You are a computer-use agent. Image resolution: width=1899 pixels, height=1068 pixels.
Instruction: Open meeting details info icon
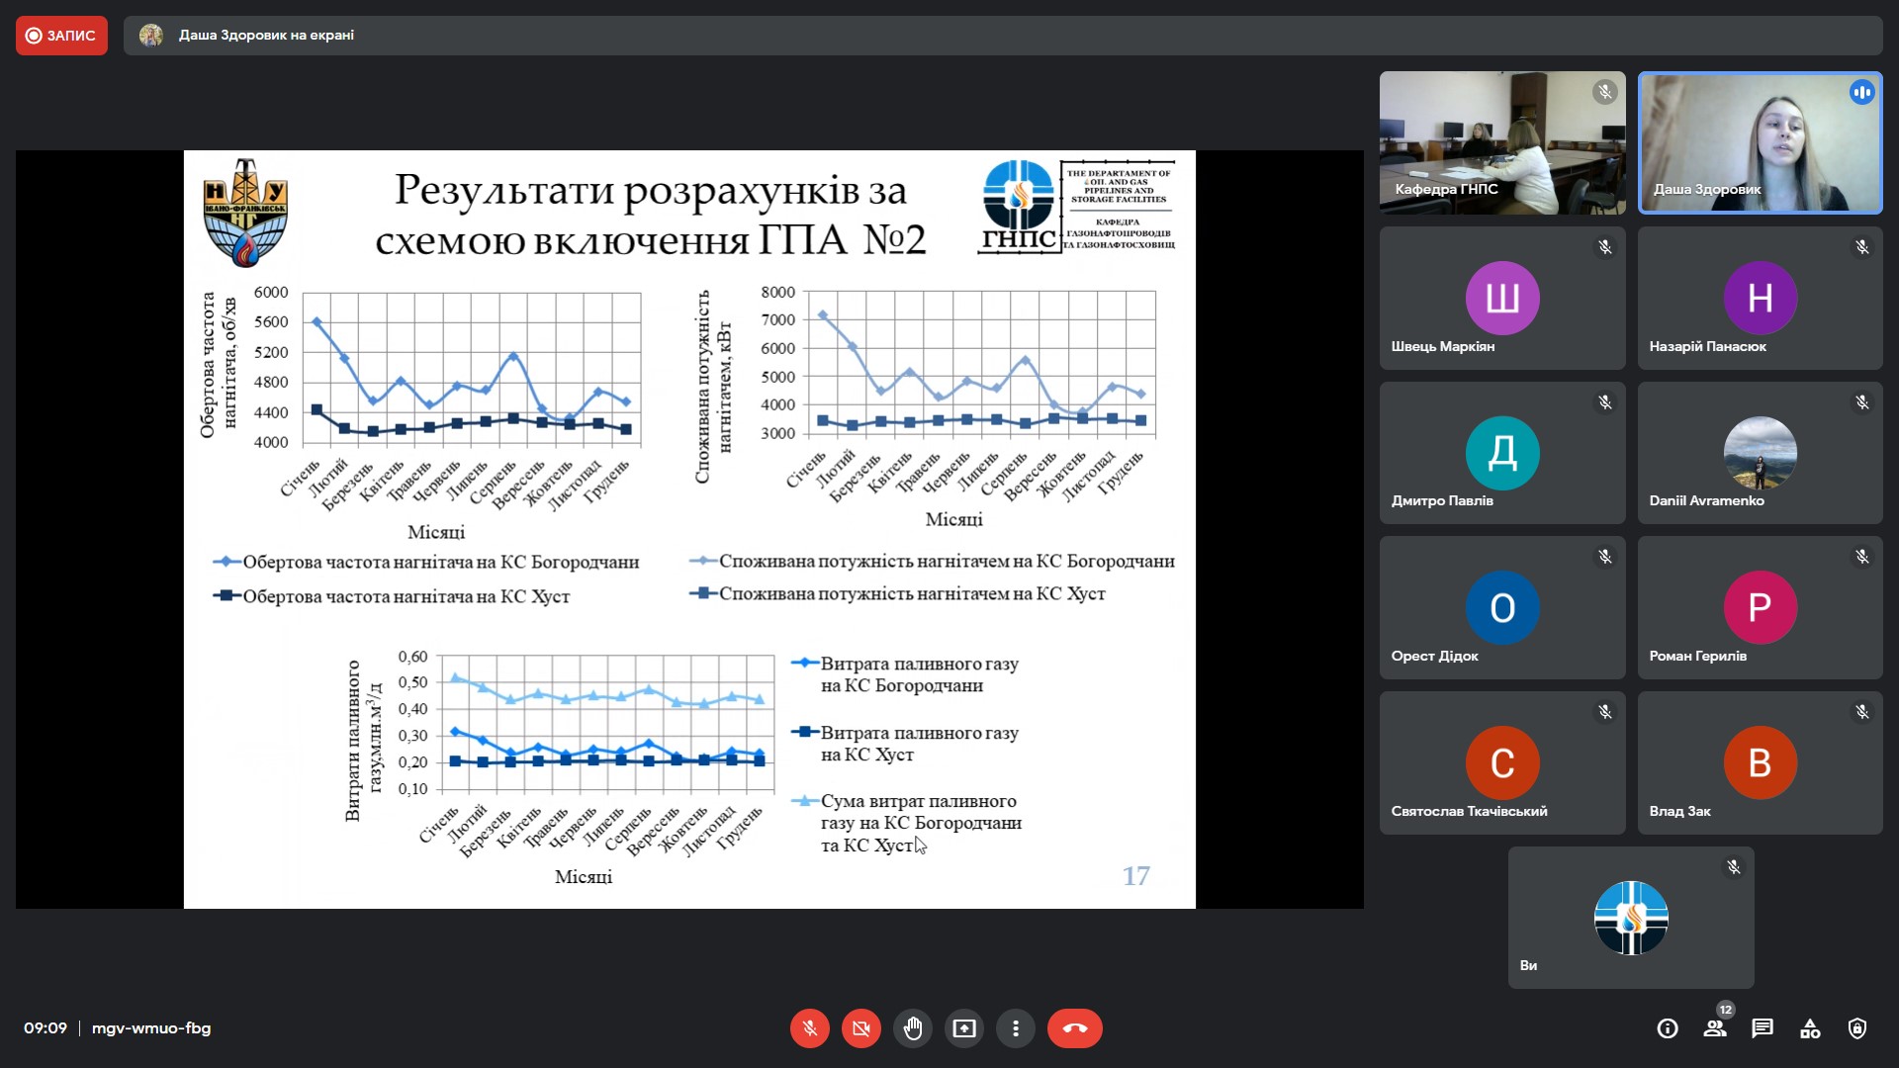[x=1668, y=1028]
